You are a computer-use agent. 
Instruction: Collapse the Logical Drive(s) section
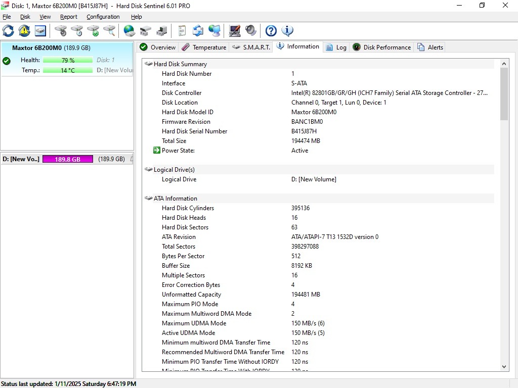tap(149, 170)
